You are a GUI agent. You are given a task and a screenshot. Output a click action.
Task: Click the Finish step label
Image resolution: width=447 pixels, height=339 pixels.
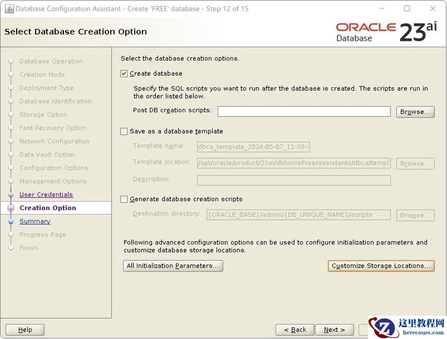tap(28, 248)
